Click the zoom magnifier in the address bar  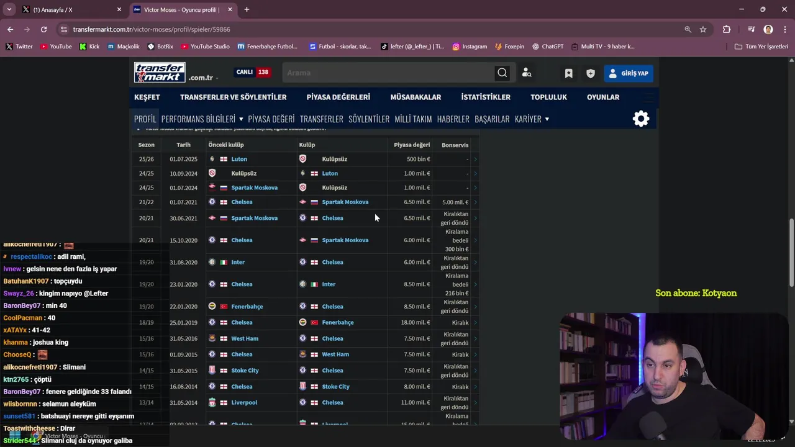pos(688,29)
